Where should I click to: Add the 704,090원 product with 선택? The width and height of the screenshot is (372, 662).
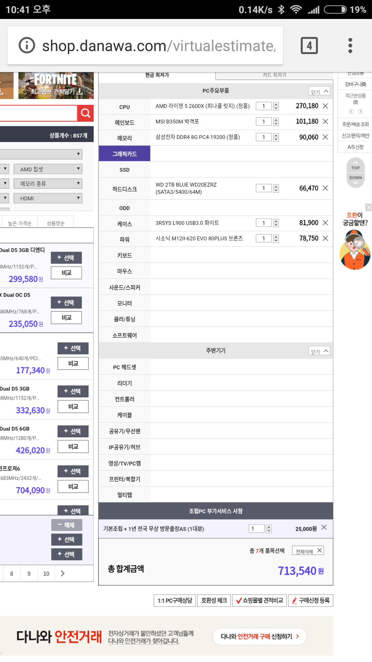point(73,471)
